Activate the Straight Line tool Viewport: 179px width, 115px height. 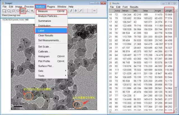point(23,11)
